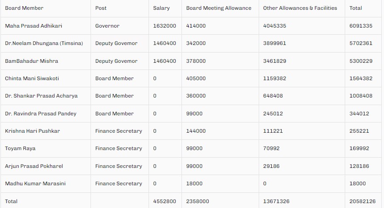Select Arjun Prasad Pokharel name cell
The width and height of the screenshot is (384, 208).
(x=34, y=166)
